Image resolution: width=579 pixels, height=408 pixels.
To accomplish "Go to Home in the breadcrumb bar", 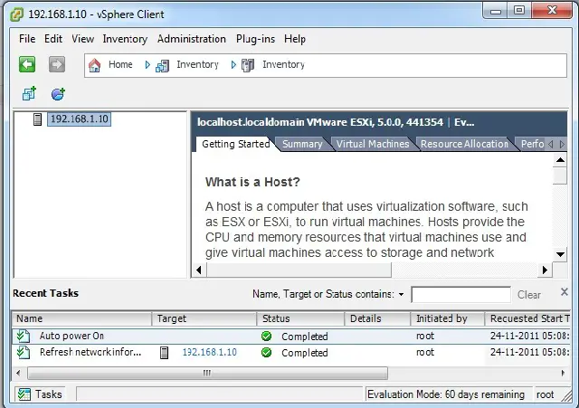I will [120, 64].
